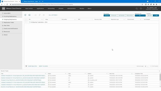Click the VMware logo in the header
Viewport: 161px width, 91px height.
4,9
